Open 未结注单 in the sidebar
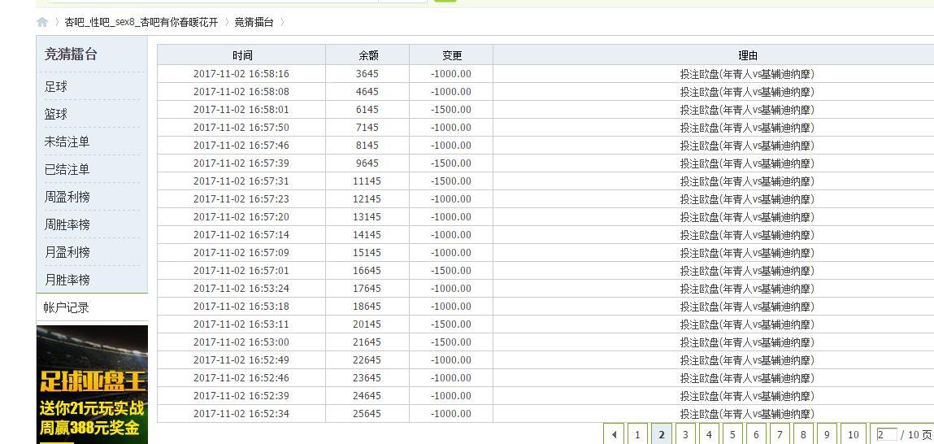The height and width of the screenshot is (444, 934). (67, 141)
